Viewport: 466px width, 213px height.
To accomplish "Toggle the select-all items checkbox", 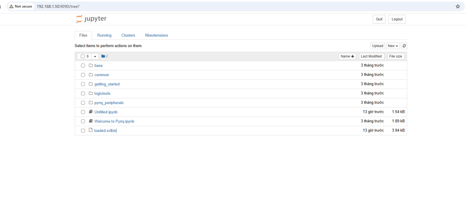I will click(82, 56).
